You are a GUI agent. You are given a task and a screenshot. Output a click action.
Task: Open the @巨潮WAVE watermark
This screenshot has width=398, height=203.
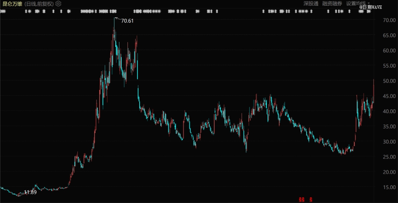pyautogui.click(x=372, y=7)
